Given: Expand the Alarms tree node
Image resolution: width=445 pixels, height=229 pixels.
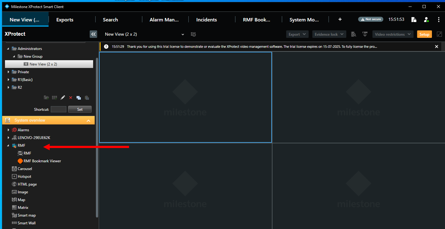Looking at the screenshot, I should point(8,130).
